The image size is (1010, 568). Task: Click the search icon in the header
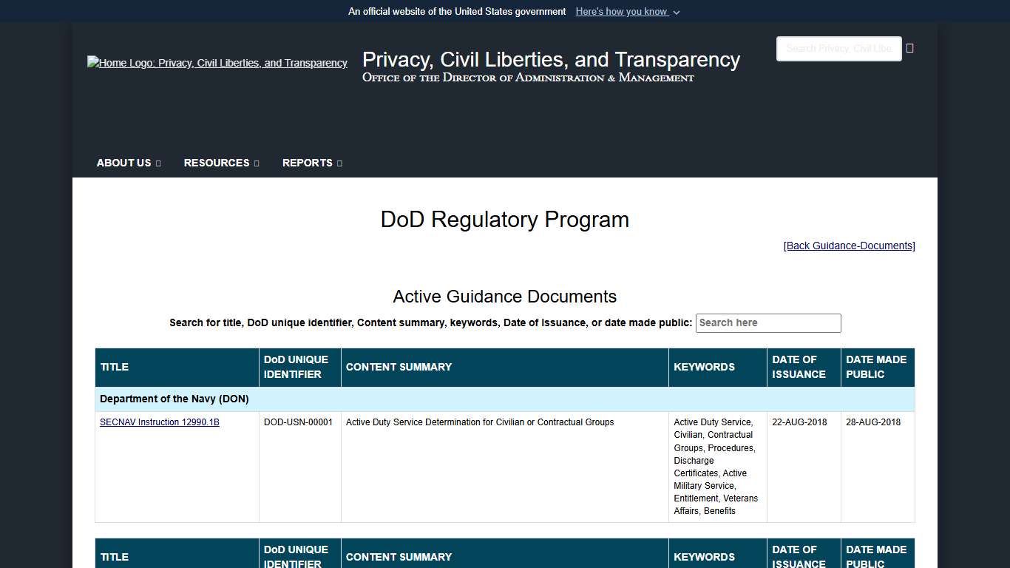click(909, 48)
